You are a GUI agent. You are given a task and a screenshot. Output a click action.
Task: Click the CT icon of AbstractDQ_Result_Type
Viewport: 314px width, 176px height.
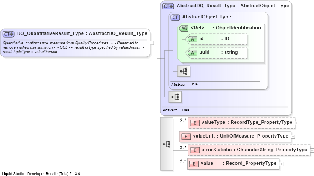[x=168, y=6]
